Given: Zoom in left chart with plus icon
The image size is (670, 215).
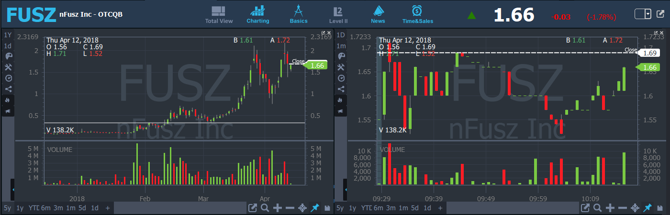Looking at the screenshot, I should (x=278, y=208).
